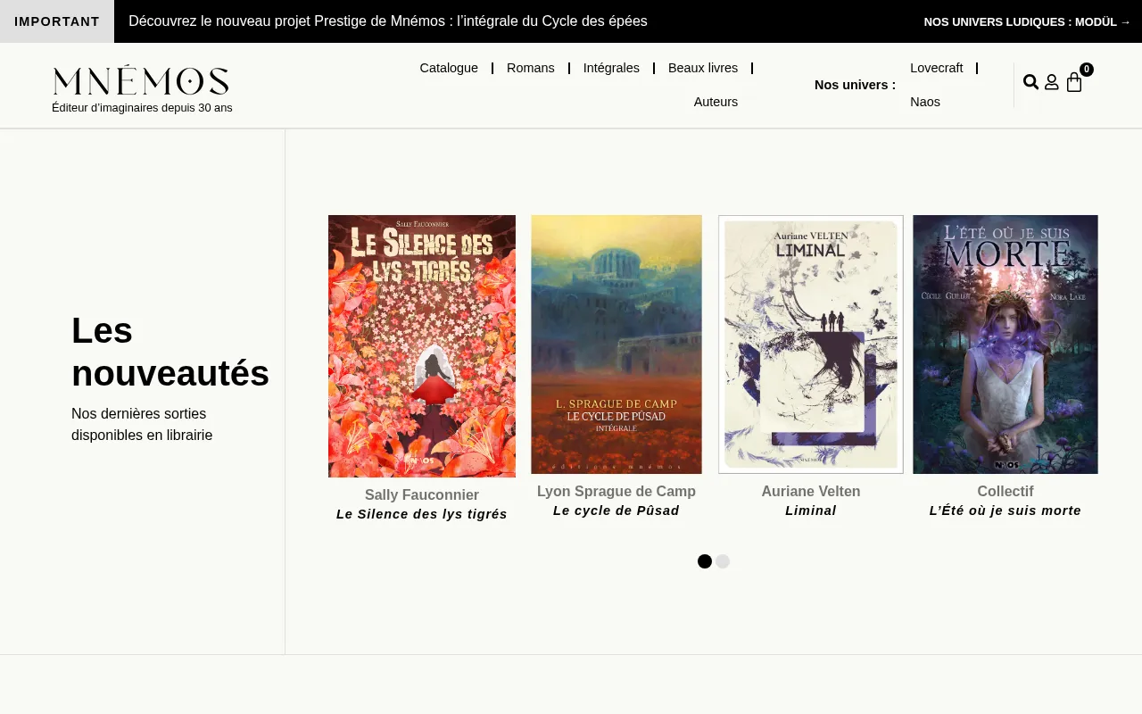Click the Liminal book cover
The width and height of the screenshot is (1142, 714).
point(811,345)
